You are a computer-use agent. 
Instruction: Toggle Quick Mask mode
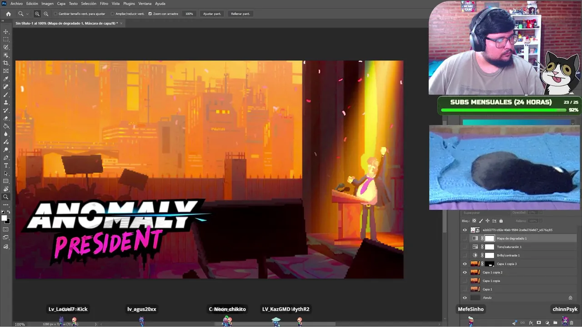[6, 229]
